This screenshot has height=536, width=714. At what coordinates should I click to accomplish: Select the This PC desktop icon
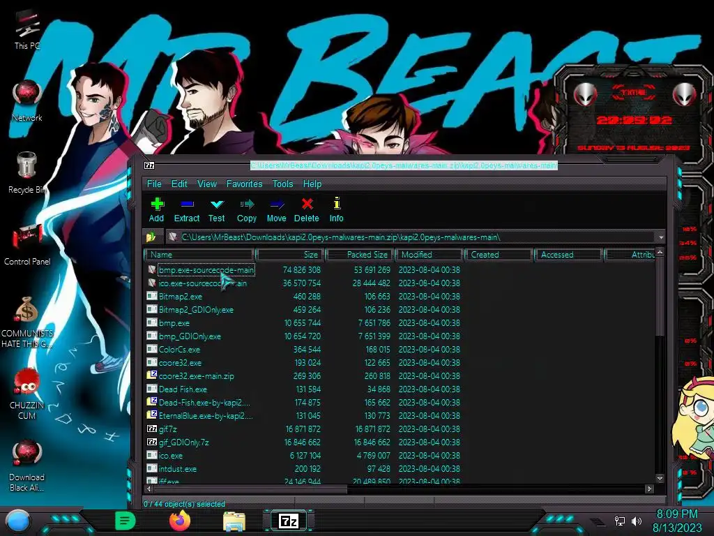(27, 29)
